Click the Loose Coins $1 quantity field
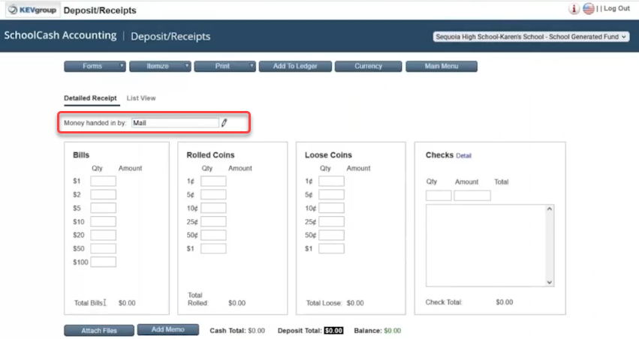 tap(331, 248)
